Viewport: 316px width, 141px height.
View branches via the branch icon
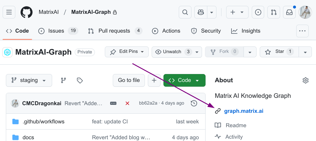coord(63,80)
